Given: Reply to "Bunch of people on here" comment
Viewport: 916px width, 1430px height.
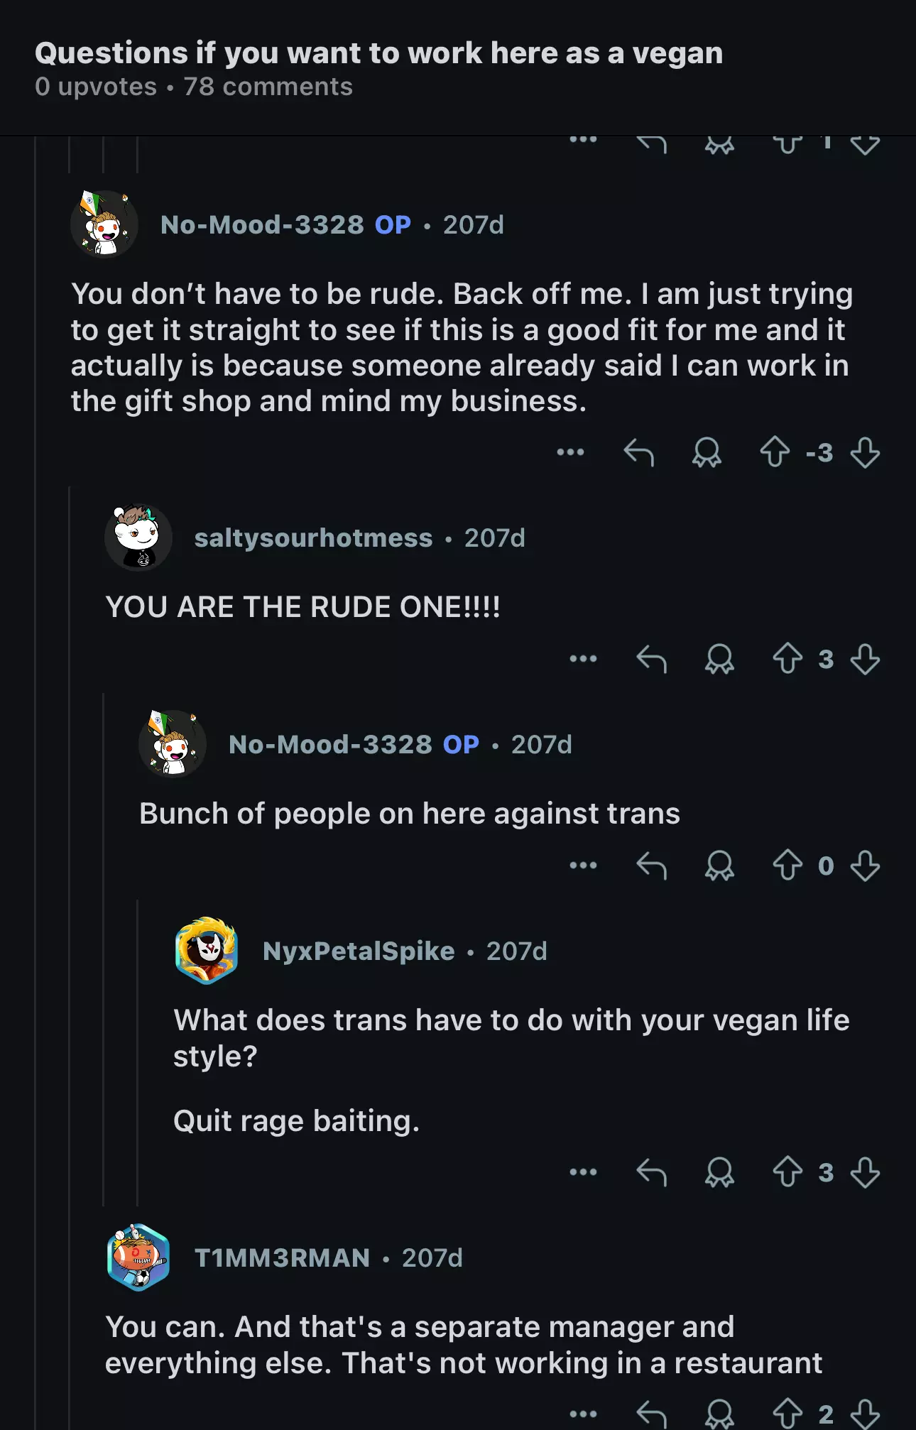Looking at the screenshot, I should pyautogui.click(x=651, y=866).
